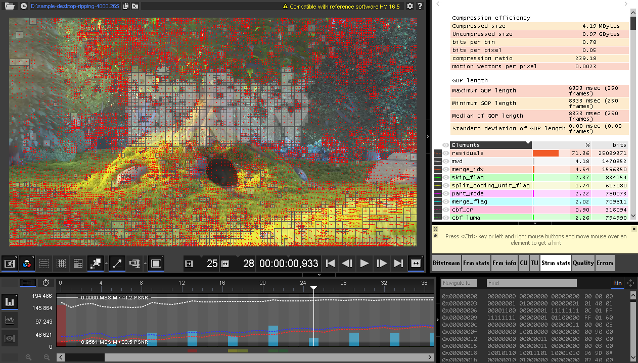Click the RGB color channels icon

click(27, 264)
